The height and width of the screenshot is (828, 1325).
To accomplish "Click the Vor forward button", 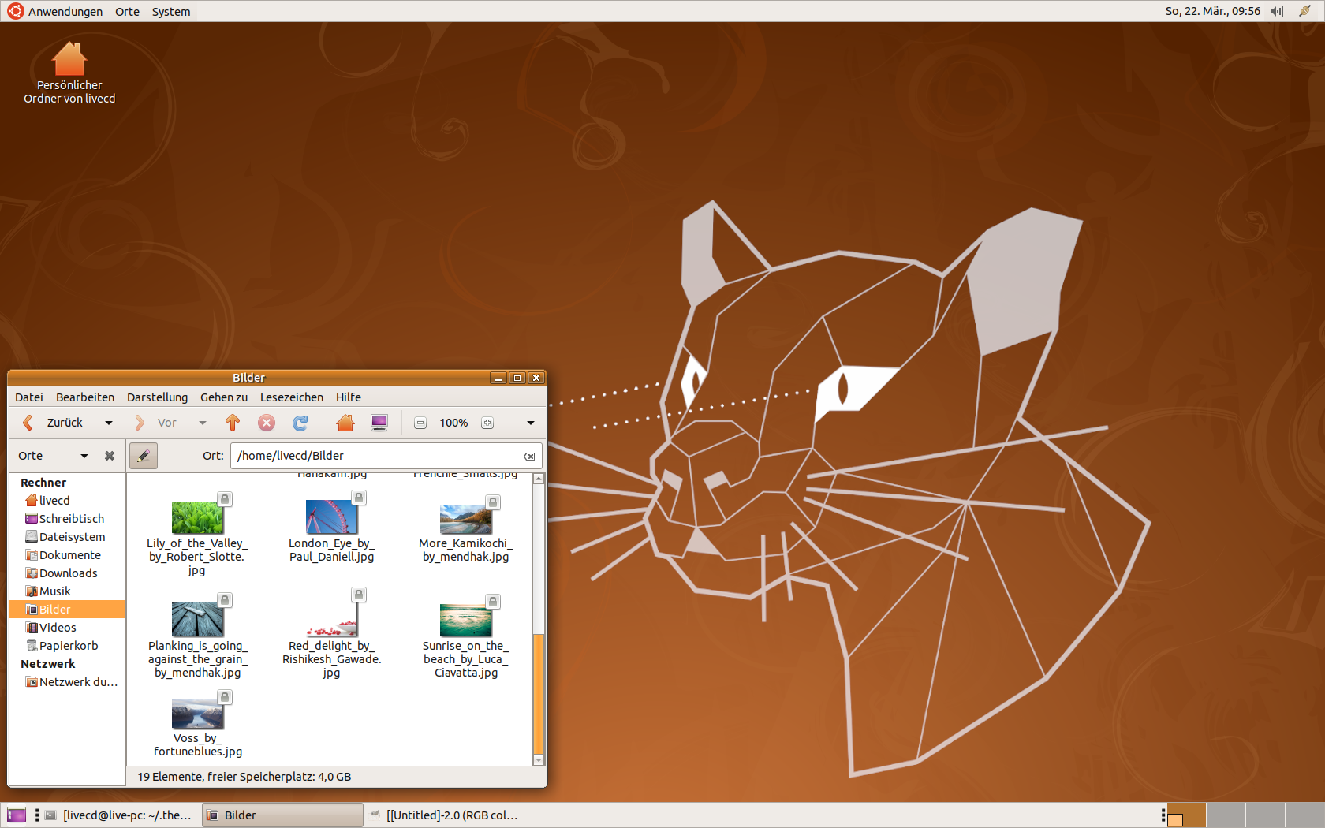I will point(157,423).
